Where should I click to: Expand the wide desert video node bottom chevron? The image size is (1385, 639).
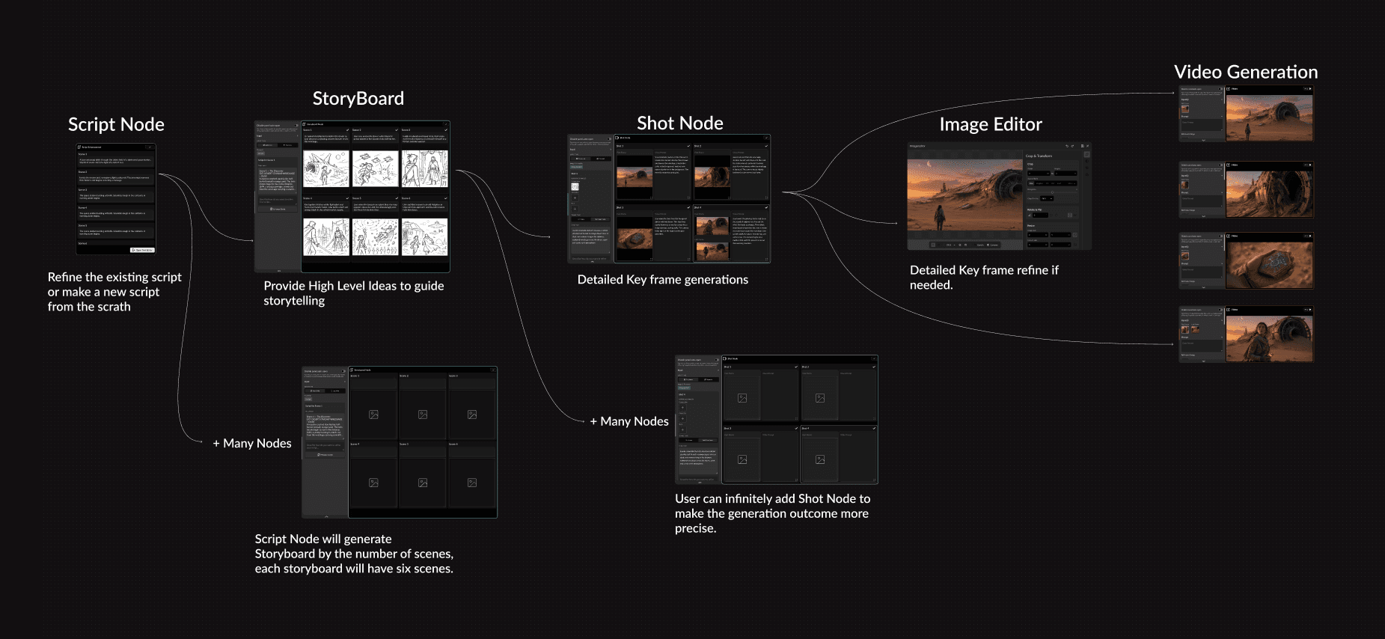click(1203, 140)
